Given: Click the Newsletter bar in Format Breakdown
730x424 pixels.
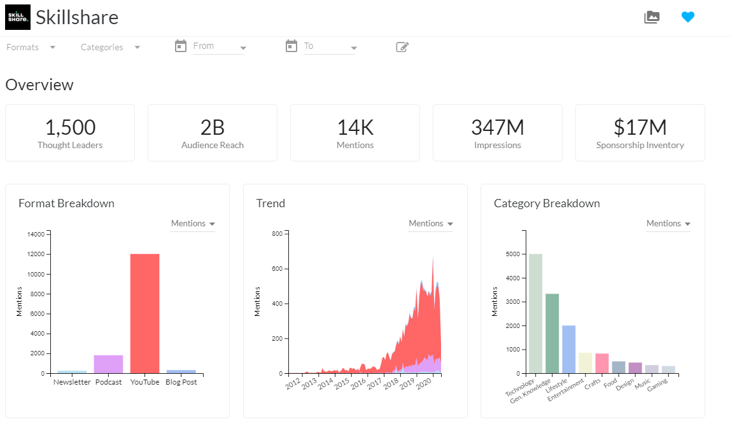Looking at the screenshot, I should tap(72, 372).
